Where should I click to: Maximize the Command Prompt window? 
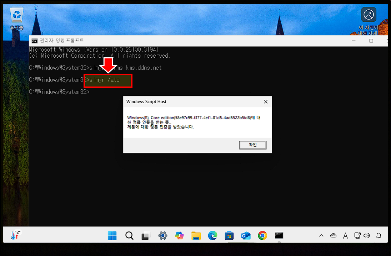coord(371,41)
